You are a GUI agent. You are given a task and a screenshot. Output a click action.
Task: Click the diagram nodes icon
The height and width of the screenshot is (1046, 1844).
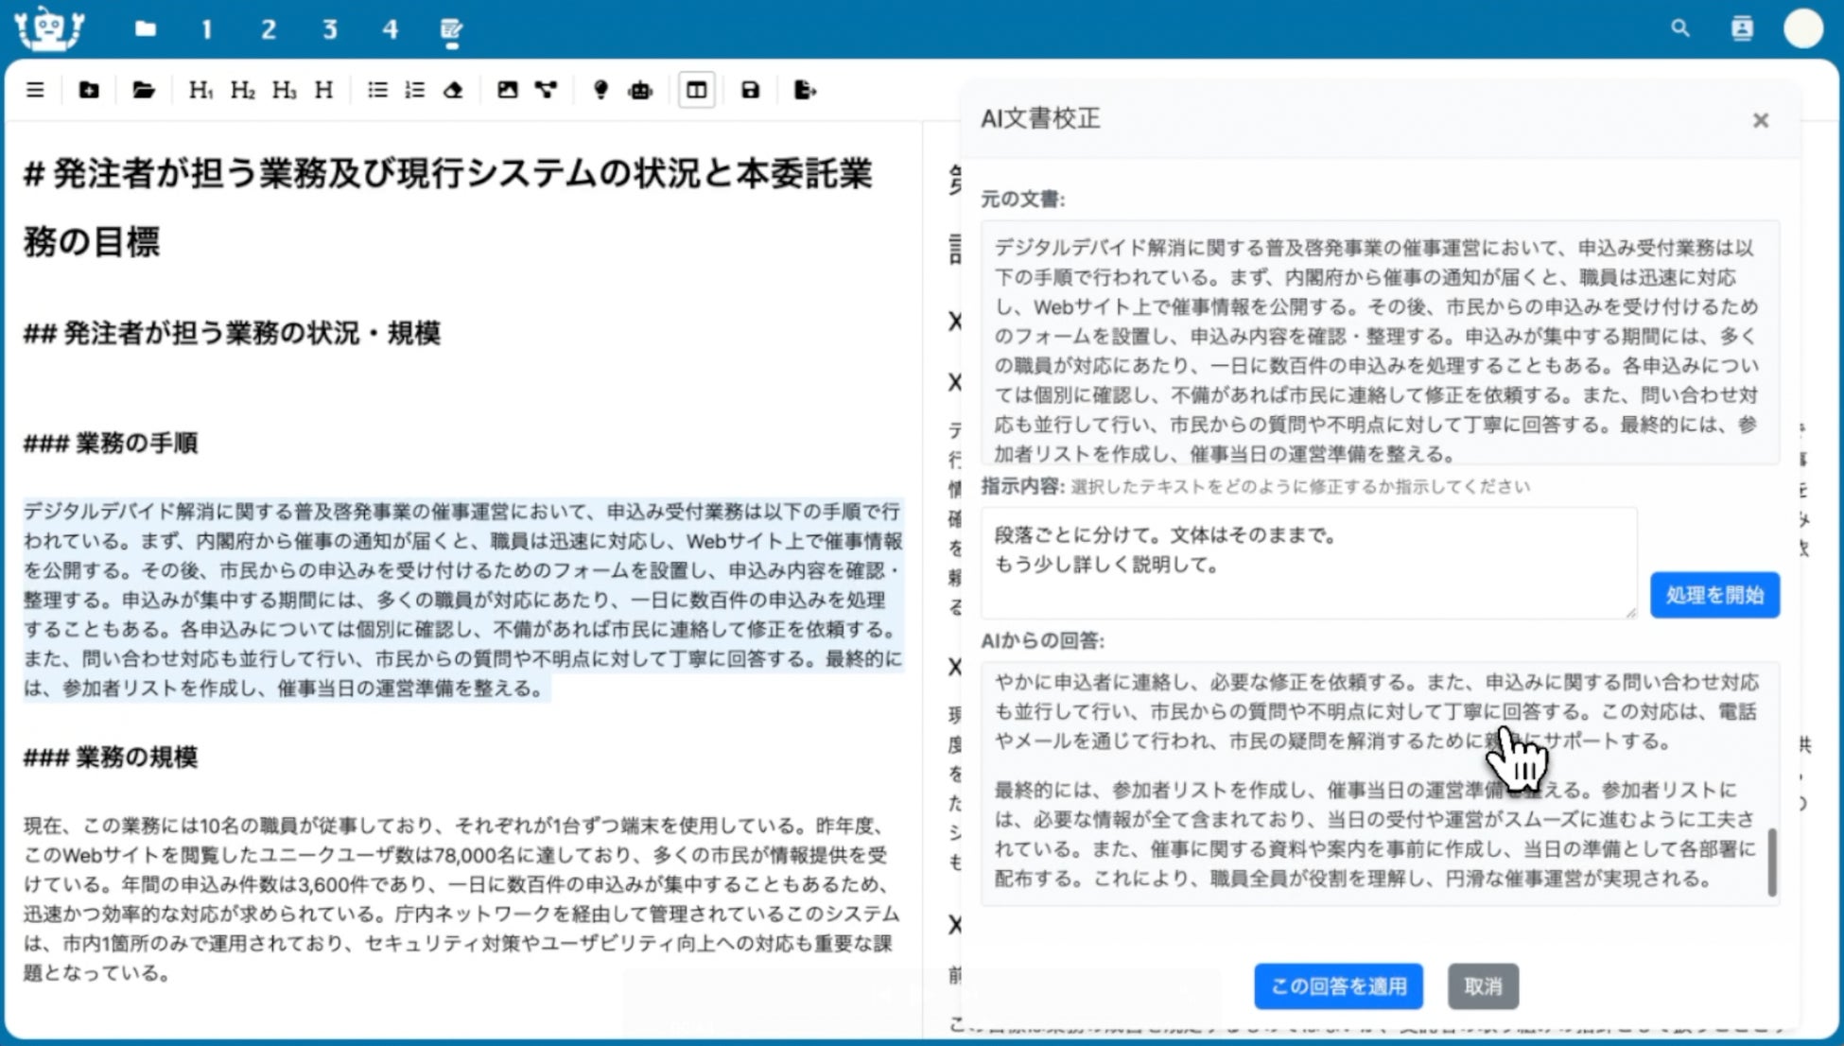[x=546, y=91]
